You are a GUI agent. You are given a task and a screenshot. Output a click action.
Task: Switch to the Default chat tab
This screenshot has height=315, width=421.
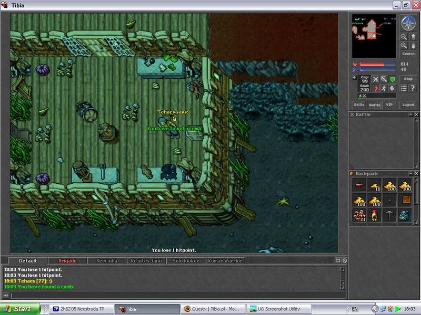click(x=28, y=261)
